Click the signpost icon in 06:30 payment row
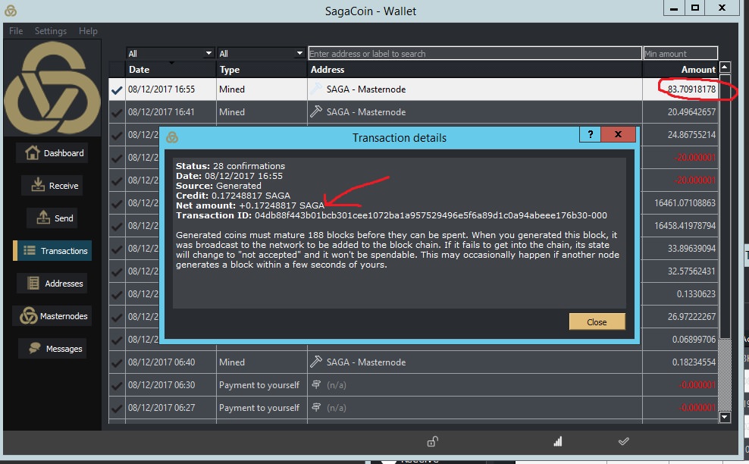Viewport: 749px width, 464px height. (315, 384)
